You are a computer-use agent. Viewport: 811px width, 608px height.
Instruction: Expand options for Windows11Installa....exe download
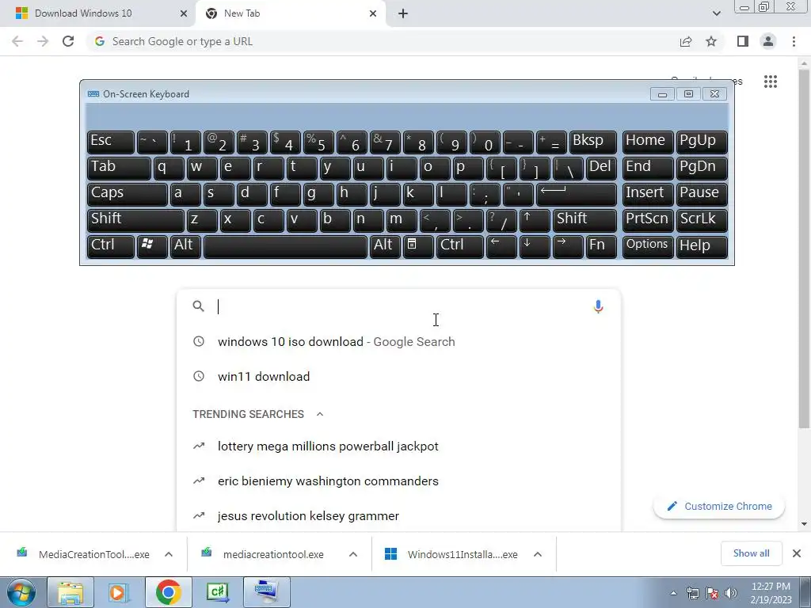pyautogui.click(x=538, y=554)
